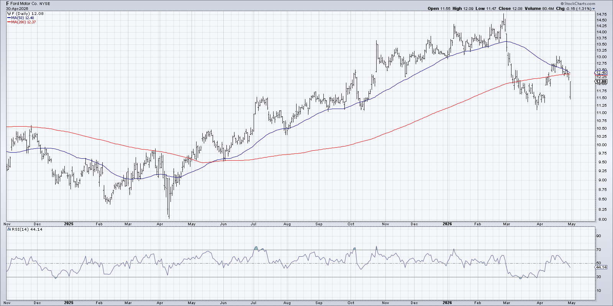613x306 pixels.
Task: Click the 30 level on the RSI axis
Action: [598, 277]
